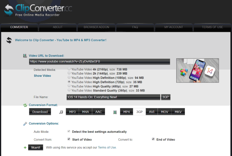Click the music note audio formats icon
Image resolution: width=232 pixels, height=156 pixels.
[x=61, y=112]
